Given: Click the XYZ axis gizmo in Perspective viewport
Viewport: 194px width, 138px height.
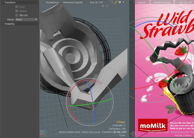Looking at the screenshot, I should (43, 132).
